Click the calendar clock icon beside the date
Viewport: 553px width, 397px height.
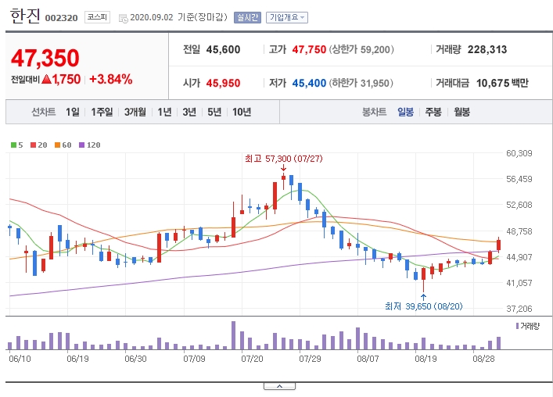(x=123, y=18)
